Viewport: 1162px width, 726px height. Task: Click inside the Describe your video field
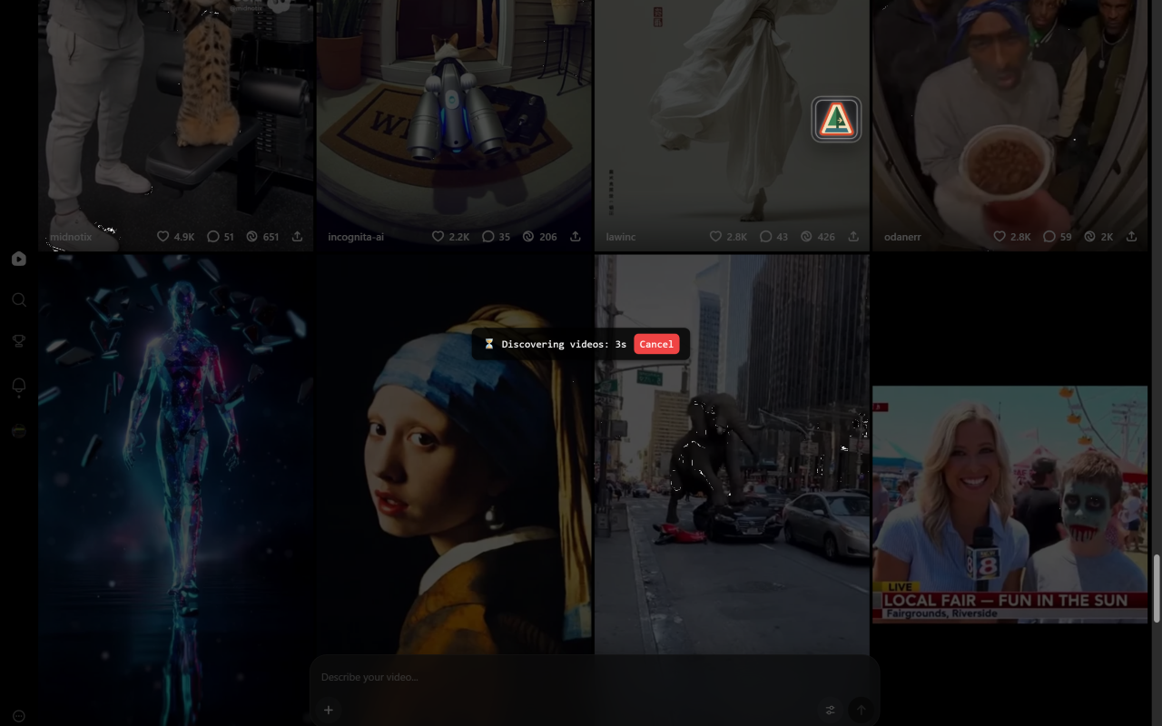[454, 677]
